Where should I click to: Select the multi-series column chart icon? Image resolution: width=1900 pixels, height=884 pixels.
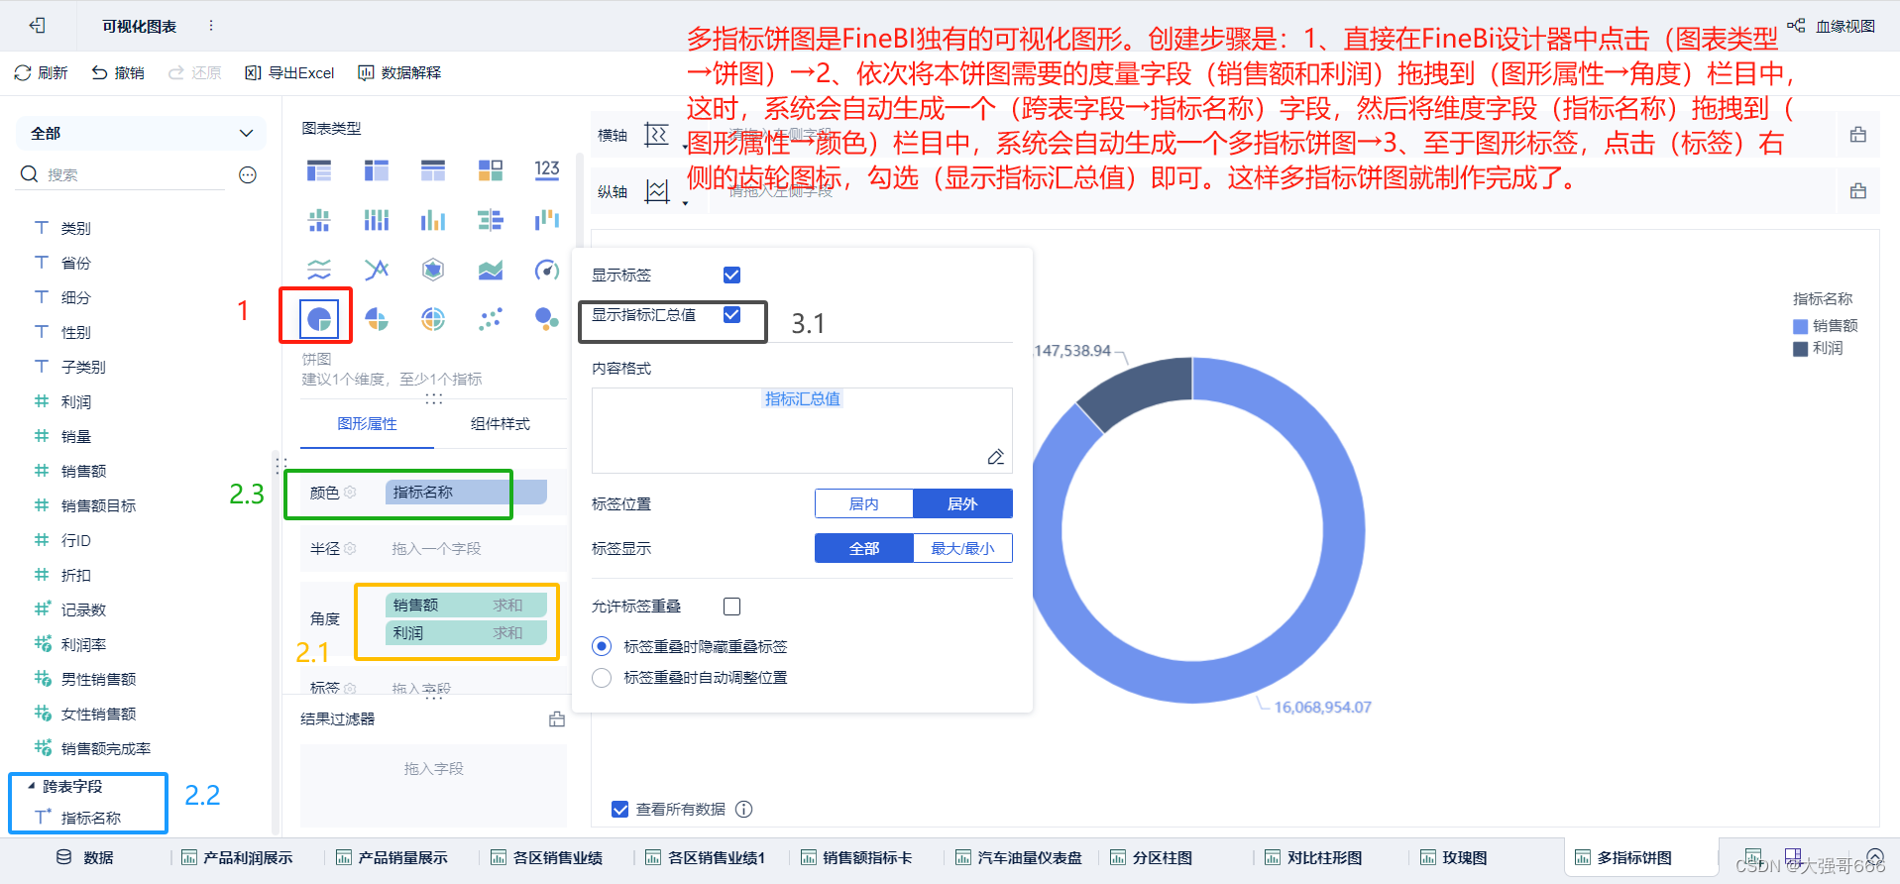click(x=433, y=220)
